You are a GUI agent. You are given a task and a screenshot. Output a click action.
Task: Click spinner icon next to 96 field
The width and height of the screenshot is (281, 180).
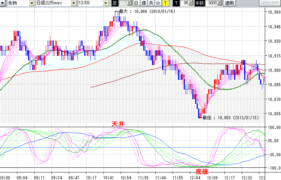point(192,3)
